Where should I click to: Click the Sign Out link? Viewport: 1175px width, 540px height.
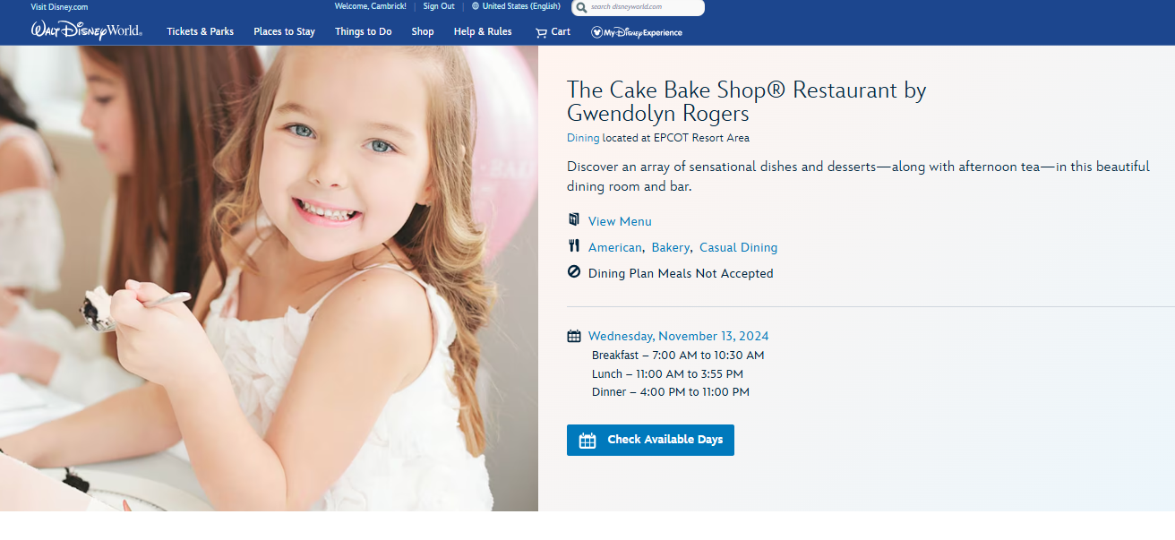pos(439,6)
